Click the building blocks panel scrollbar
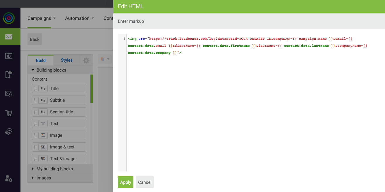 coord(92,89)
